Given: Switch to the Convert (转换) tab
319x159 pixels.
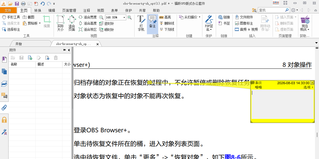Looking at the screenshot, I should coord(38,10).
